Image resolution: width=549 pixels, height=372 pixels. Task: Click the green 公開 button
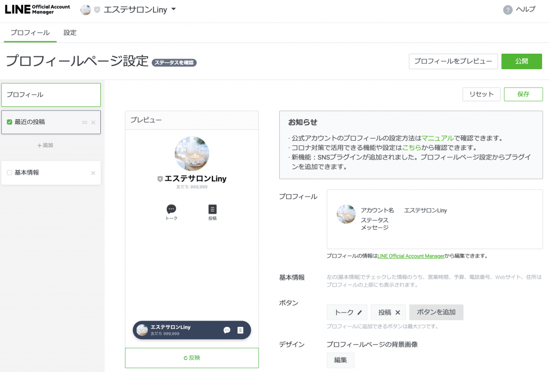(x=521, y=61)
